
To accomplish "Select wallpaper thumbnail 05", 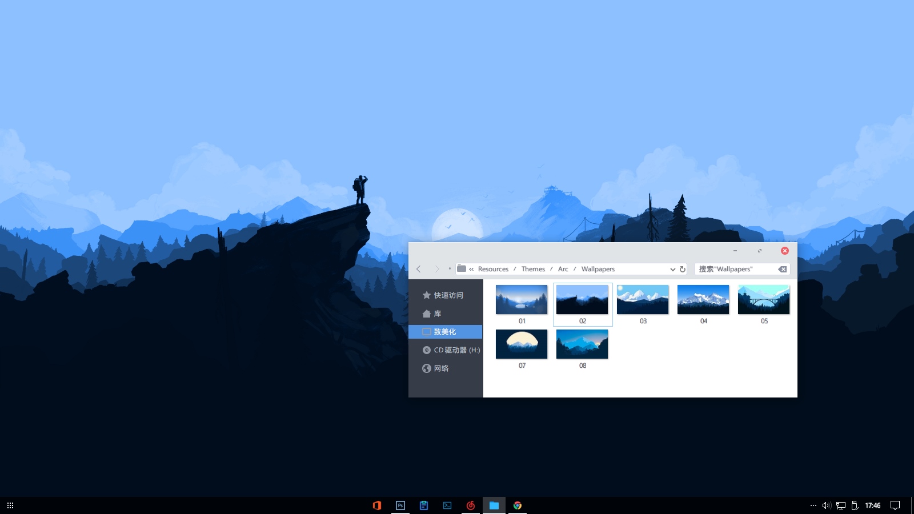I will (764, 300).
